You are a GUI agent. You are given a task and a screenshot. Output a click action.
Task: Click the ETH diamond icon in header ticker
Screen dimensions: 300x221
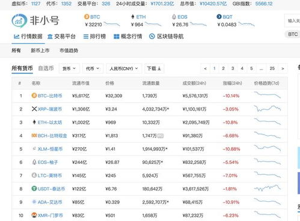(132, 17)
